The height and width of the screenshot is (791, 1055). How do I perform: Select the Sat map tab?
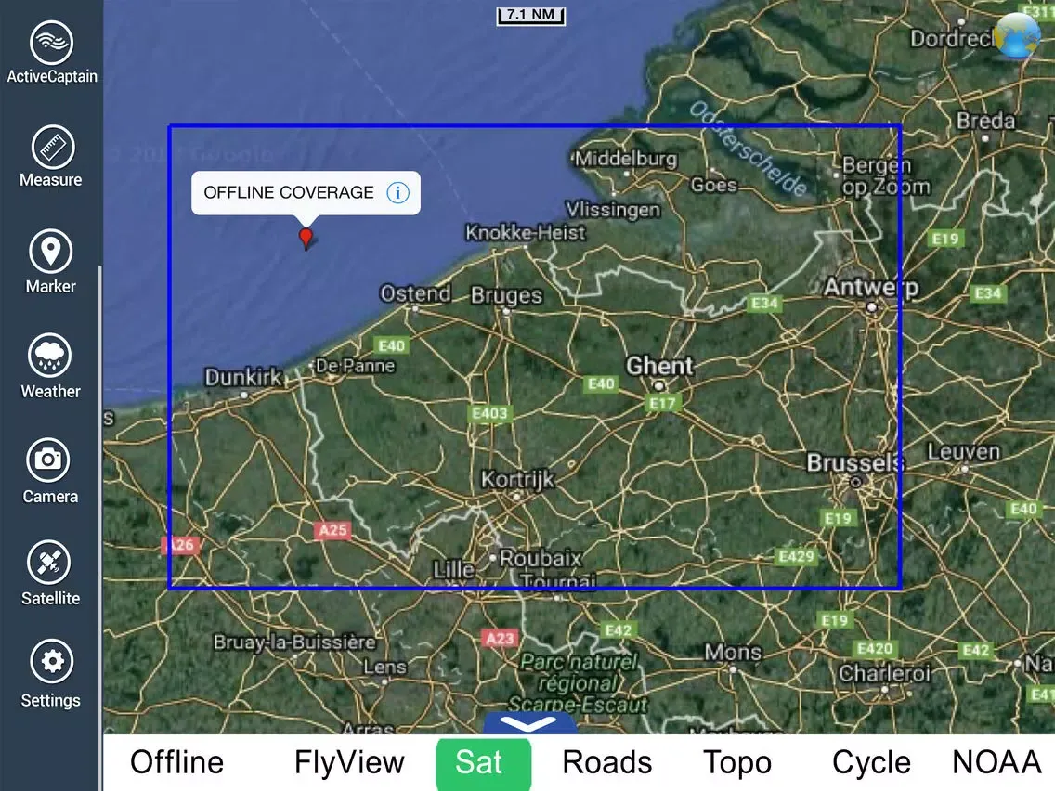click(x=483, y=763)
